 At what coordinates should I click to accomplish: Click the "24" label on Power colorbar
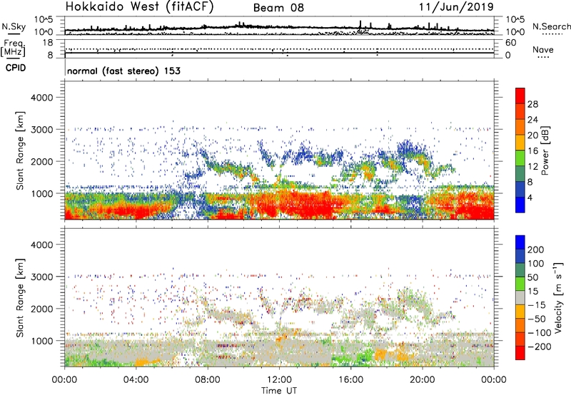532,120
